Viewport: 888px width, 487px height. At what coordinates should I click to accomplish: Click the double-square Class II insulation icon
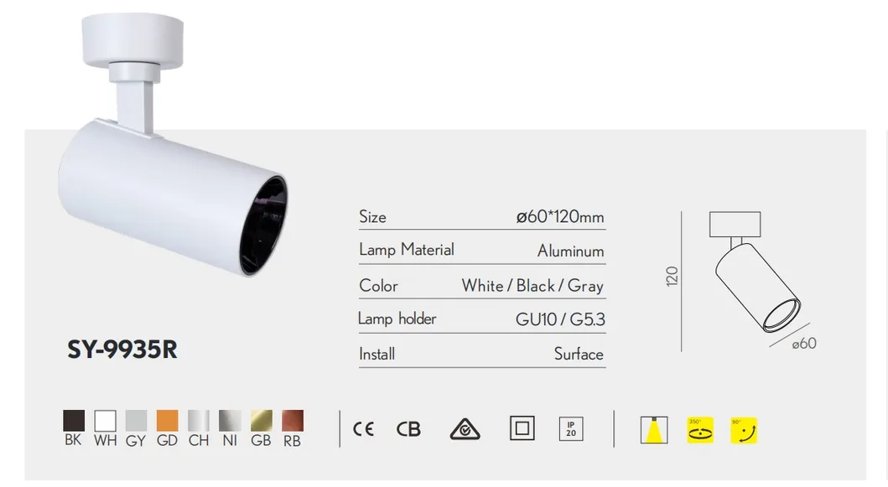(522, 428)
